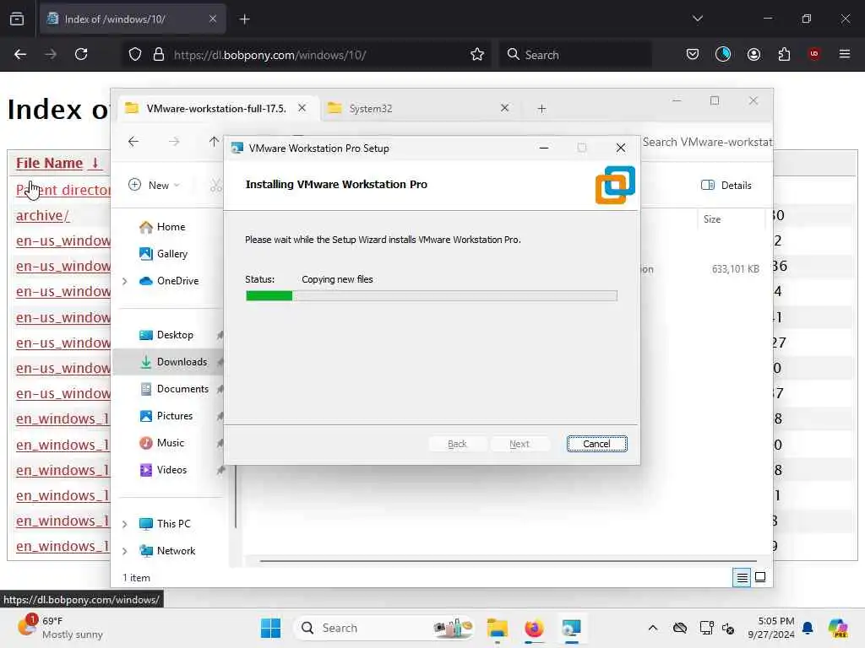Viewport: 865px width, 648px height.
Task: Open the network display tray icon
Action: (706, 628)
